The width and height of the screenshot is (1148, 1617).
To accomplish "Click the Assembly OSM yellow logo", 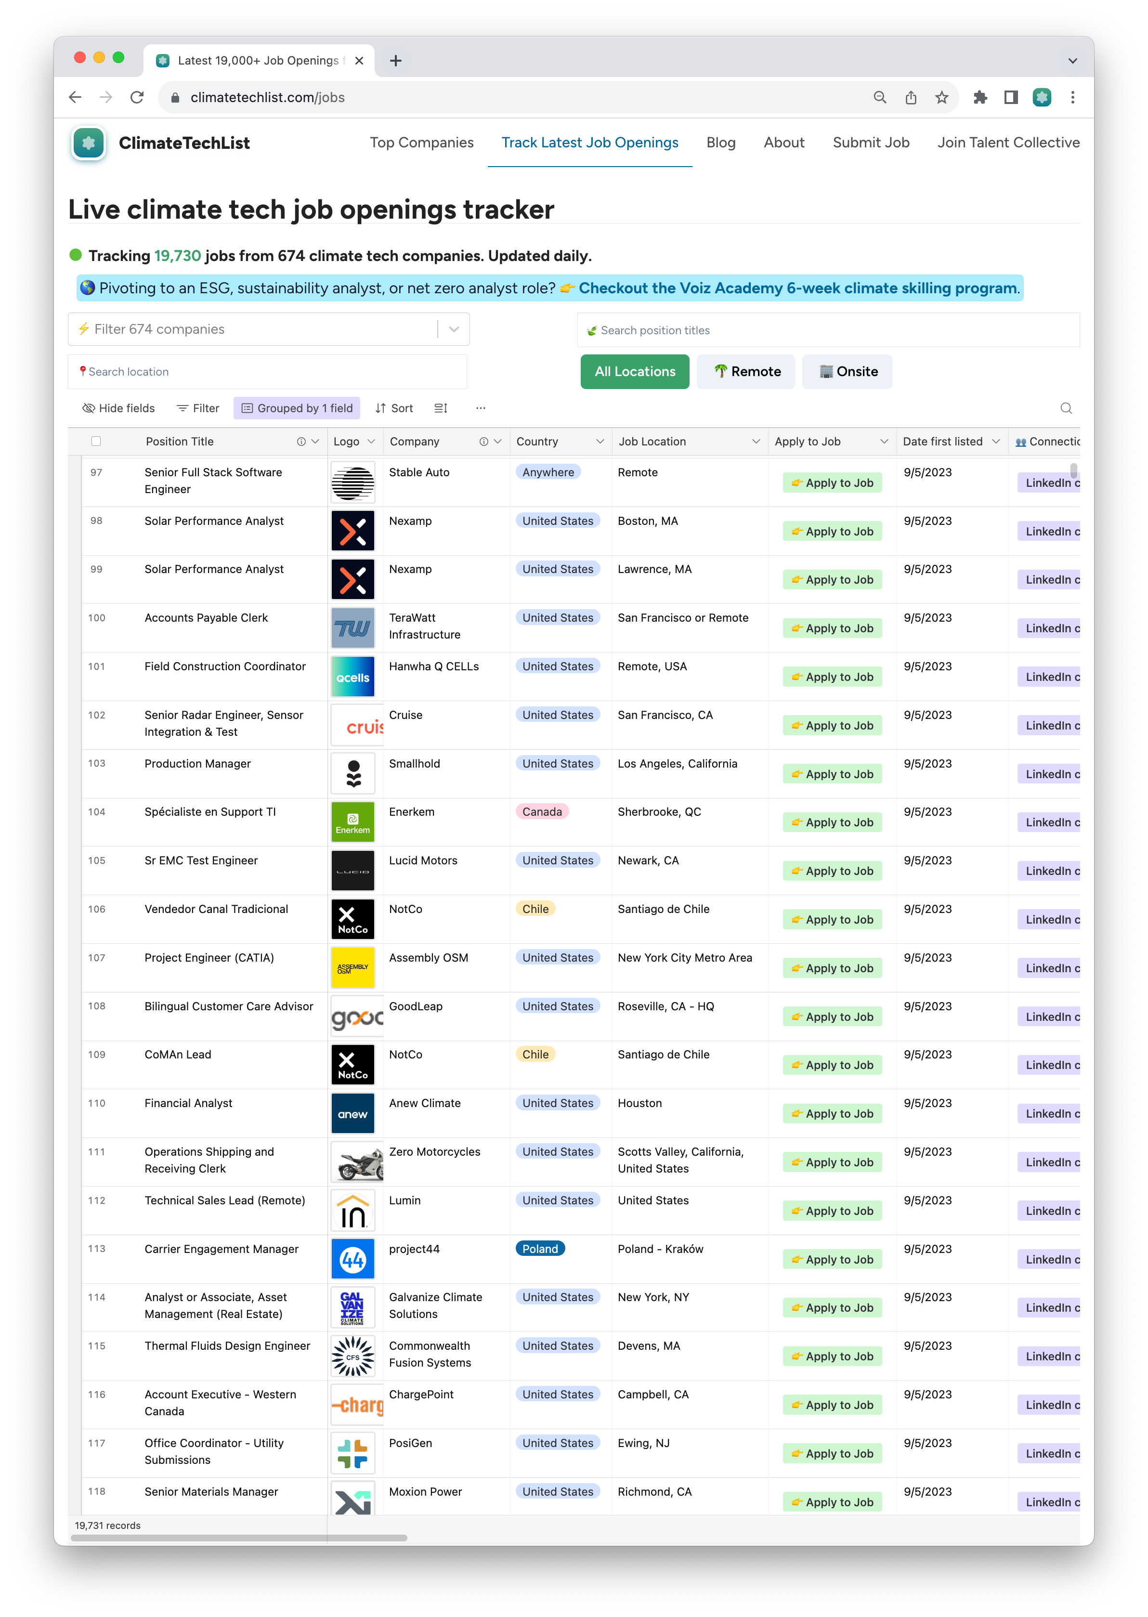I will click(353, 967).
